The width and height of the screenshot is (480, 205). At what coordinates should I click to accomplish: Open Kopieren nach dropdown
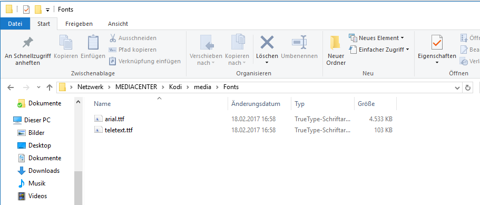tap(237, 51)
